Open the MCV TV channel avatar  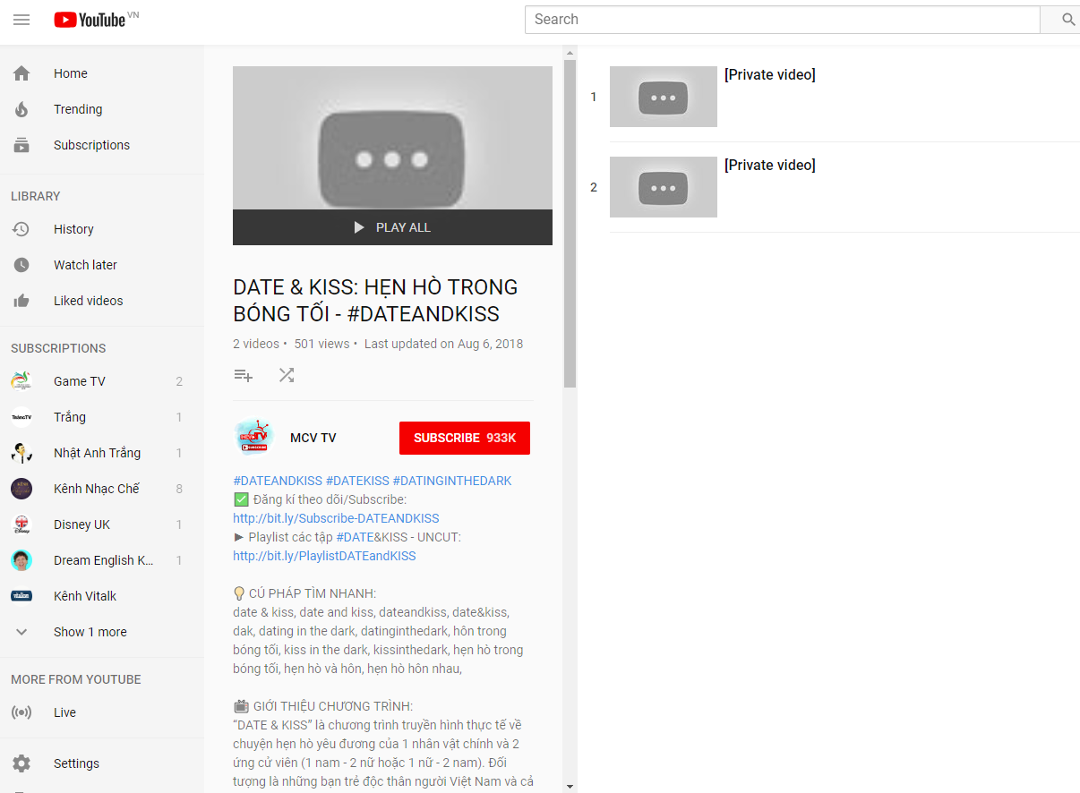click(x=253, y=438)
